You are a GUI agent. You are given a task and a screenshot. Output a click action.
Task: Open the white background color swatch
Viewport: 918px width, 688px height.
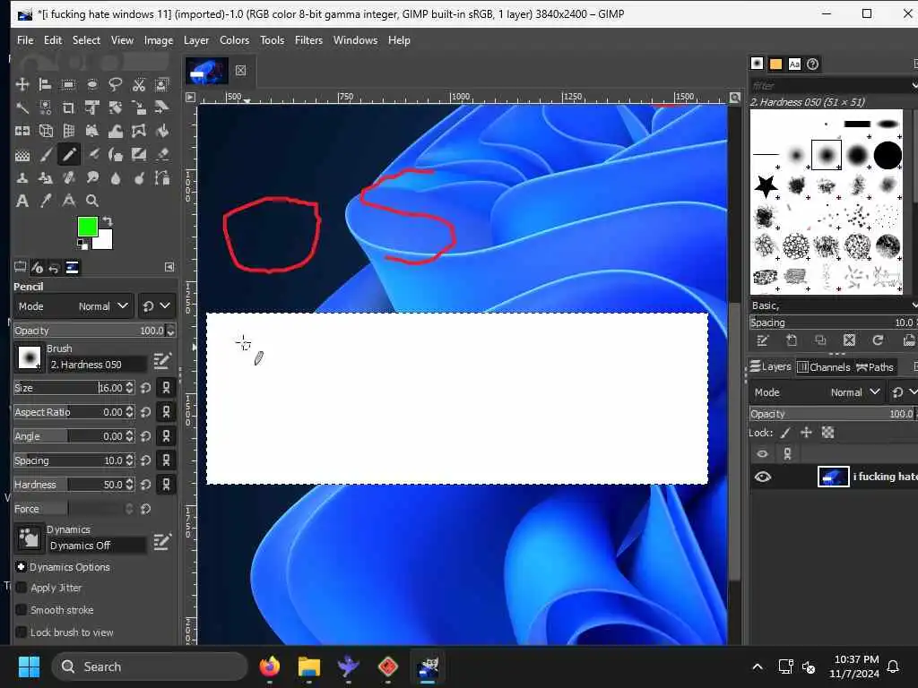point(105,241)
